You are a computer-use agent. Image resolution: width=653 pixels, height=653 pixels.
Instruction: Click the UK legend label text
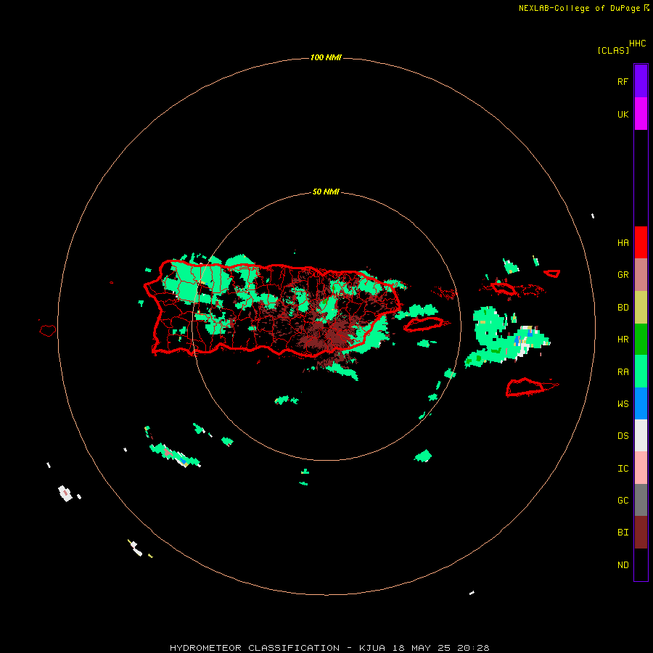(623, 115)
